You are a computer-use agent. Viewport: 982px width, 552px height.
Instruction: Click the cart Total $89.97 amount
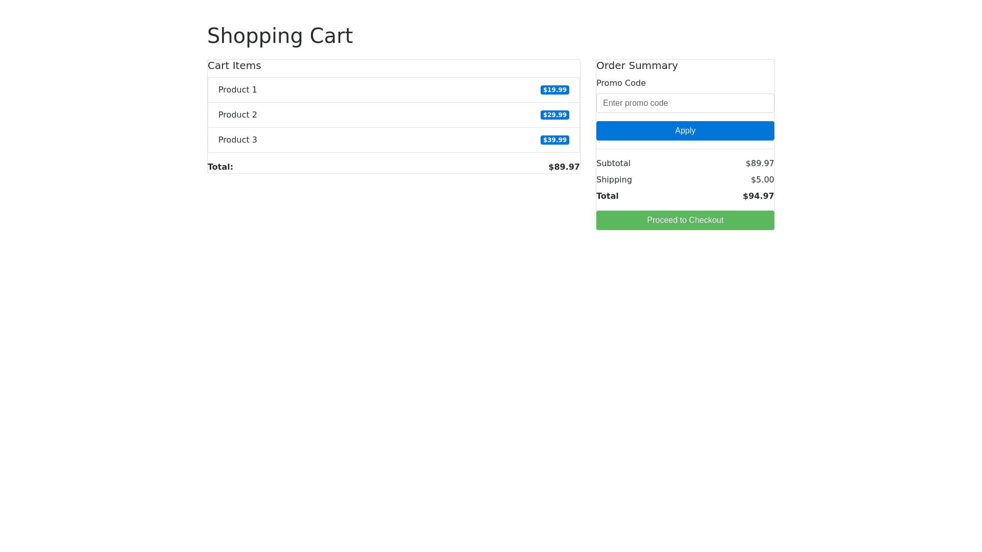pyautogui.click(x=564, y=167)
